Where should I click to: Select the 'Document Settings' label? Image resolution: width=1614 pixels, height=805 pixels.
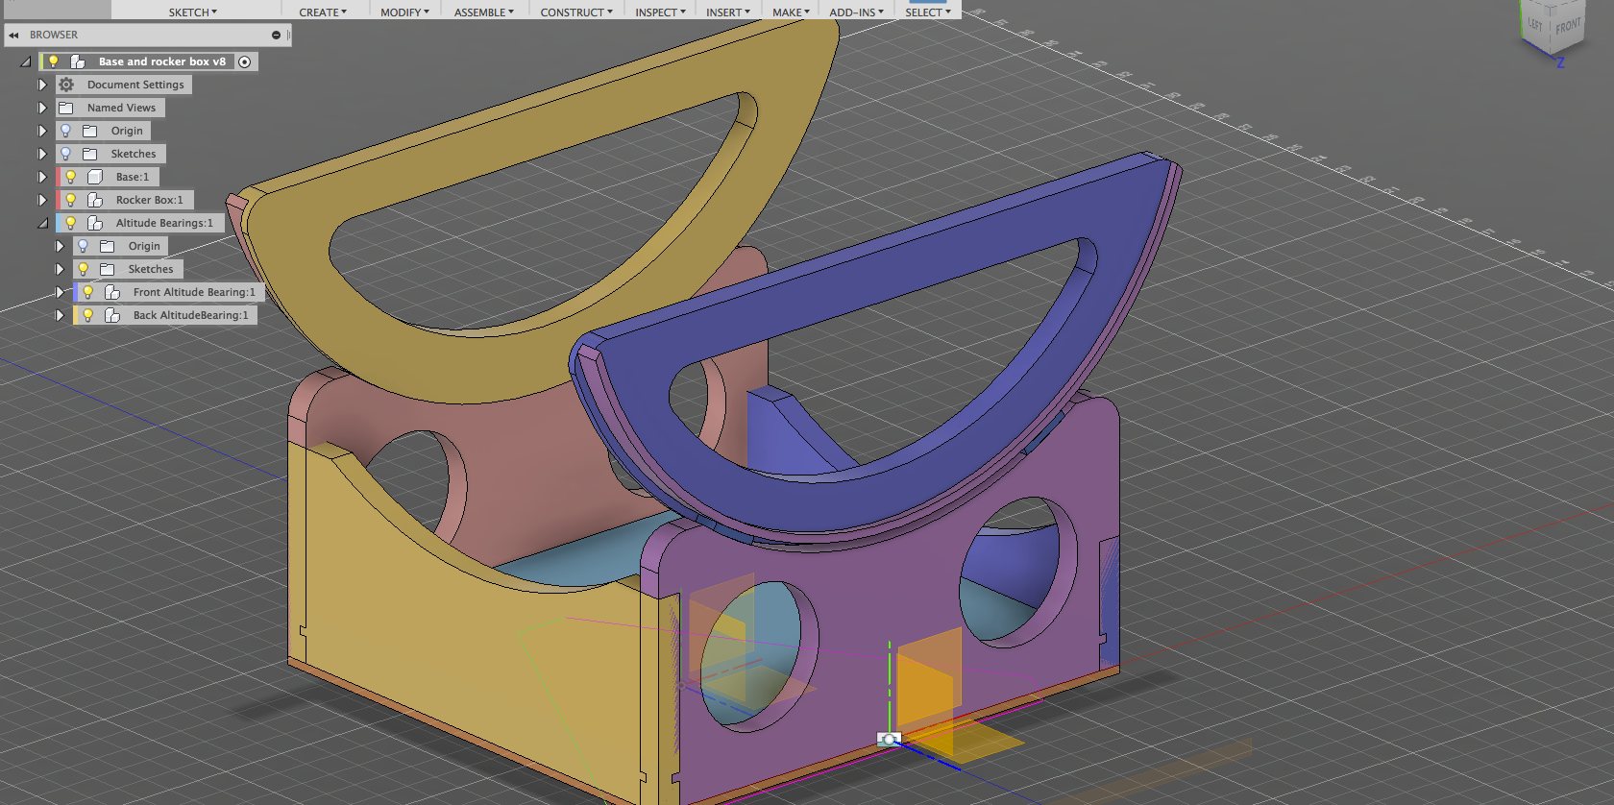click(x=135, y=85)
